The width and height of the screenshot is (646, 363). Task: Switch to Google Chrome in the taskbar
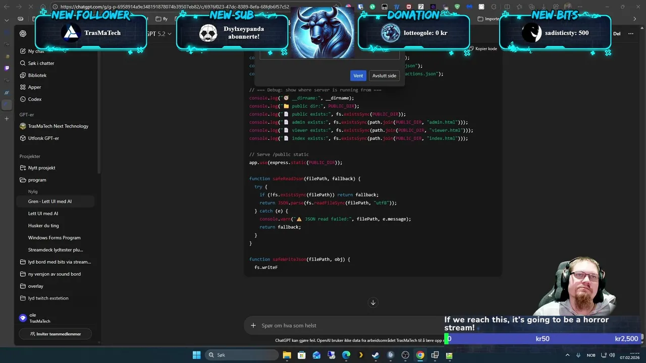[x=420, y=355]
